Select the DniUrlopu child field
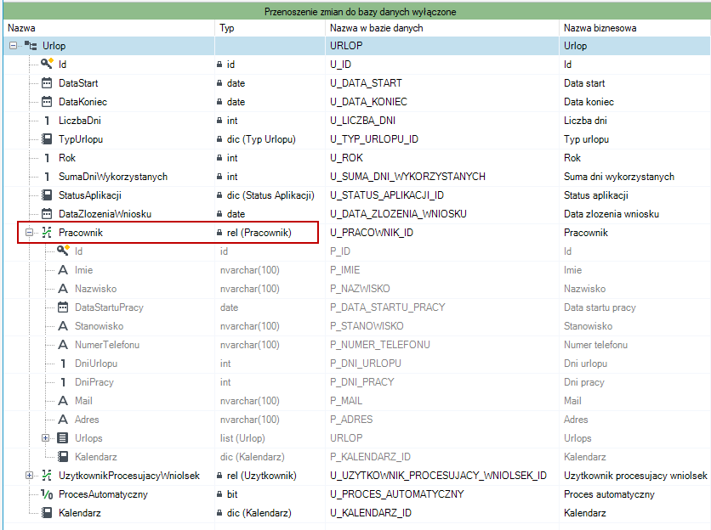Viewport: 711px width, 530px height. (x=357, y=364)
